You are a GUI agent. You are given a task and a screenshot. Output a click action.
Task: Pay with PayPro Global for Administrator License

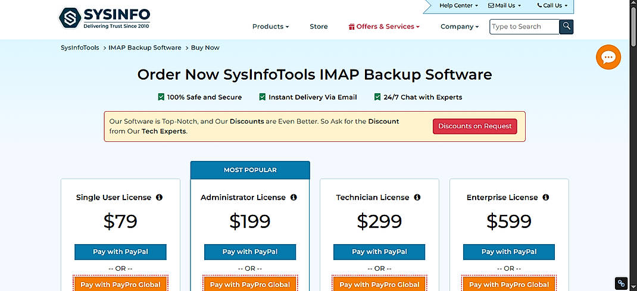[250, 283]
